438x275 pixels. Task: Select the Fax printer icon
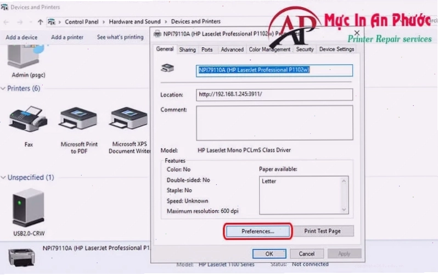28,119
